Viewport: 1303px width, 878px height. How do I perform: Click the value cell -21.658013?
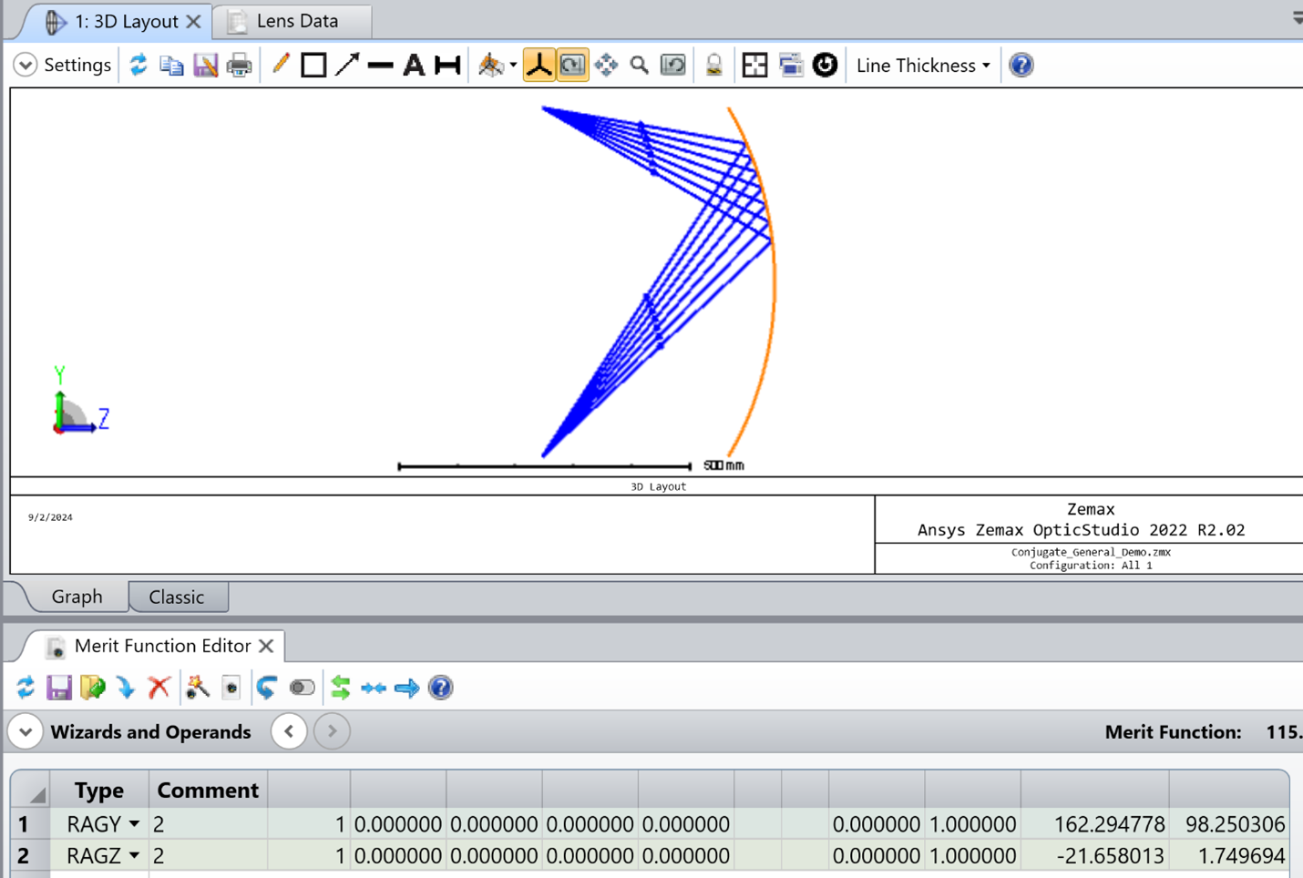coord(1095,856)
